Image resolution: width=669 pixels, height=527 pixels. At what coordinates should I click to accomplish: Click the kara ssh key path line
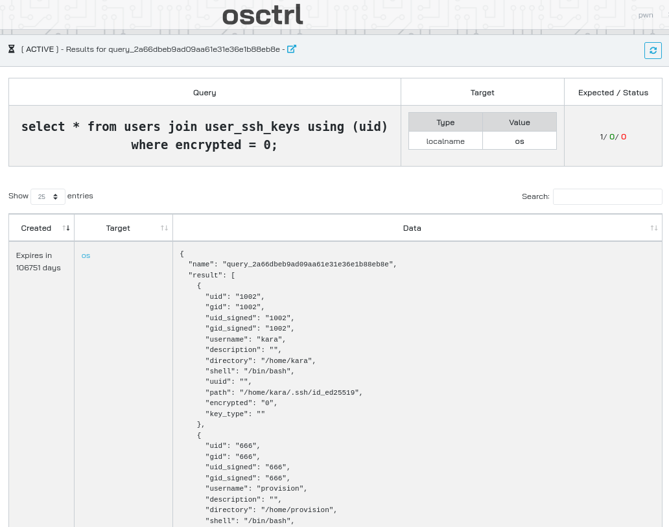(284, 393)
